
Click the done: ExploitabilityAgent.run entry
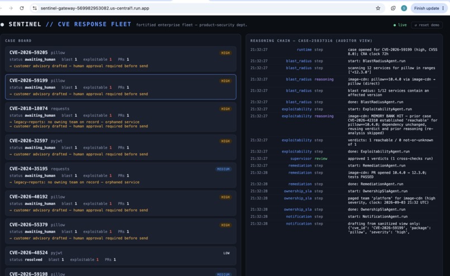coord(344,151)
